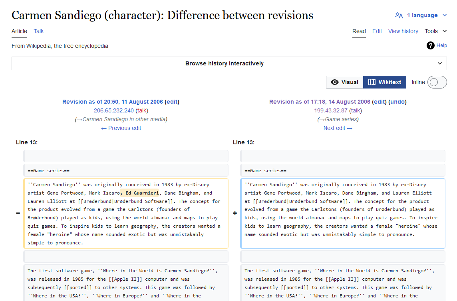Open revision as of 20:50, 11 August 2006
The height and width of the screenshot is (301, 457).
tap(113, 102)
